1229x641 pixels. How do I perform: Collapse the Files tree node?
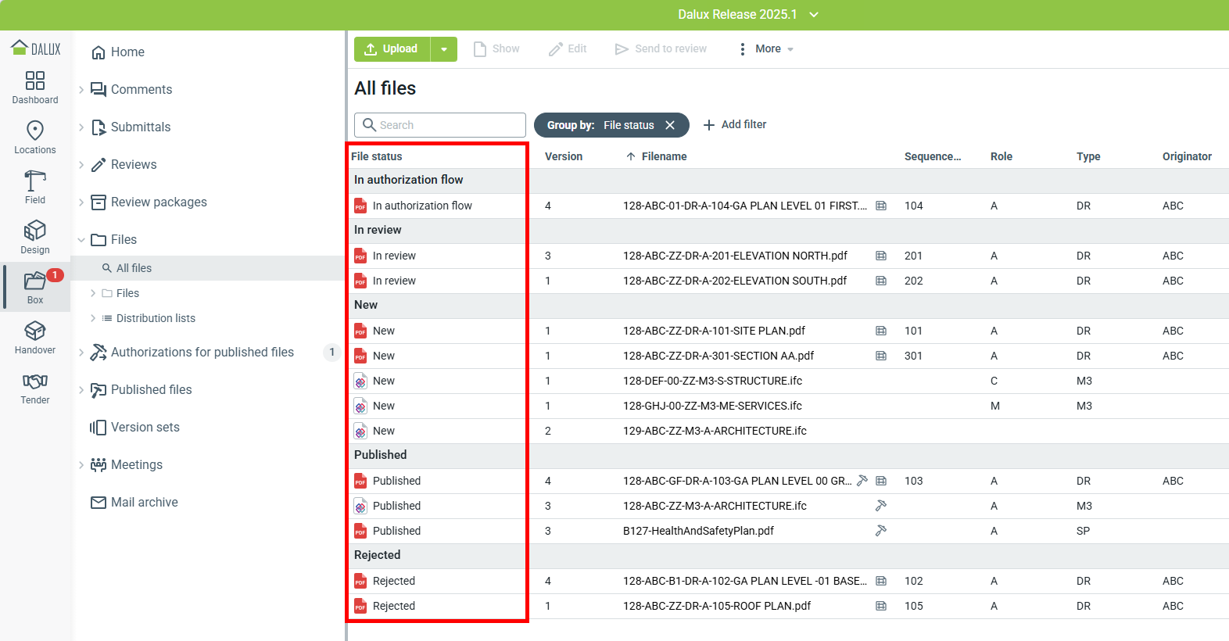(x=81, y=240)
